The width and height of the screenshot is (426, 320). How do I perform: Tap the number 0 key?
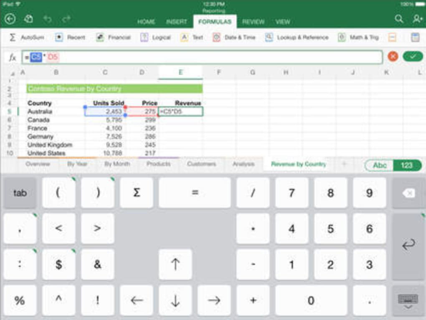tap(311, 300)
